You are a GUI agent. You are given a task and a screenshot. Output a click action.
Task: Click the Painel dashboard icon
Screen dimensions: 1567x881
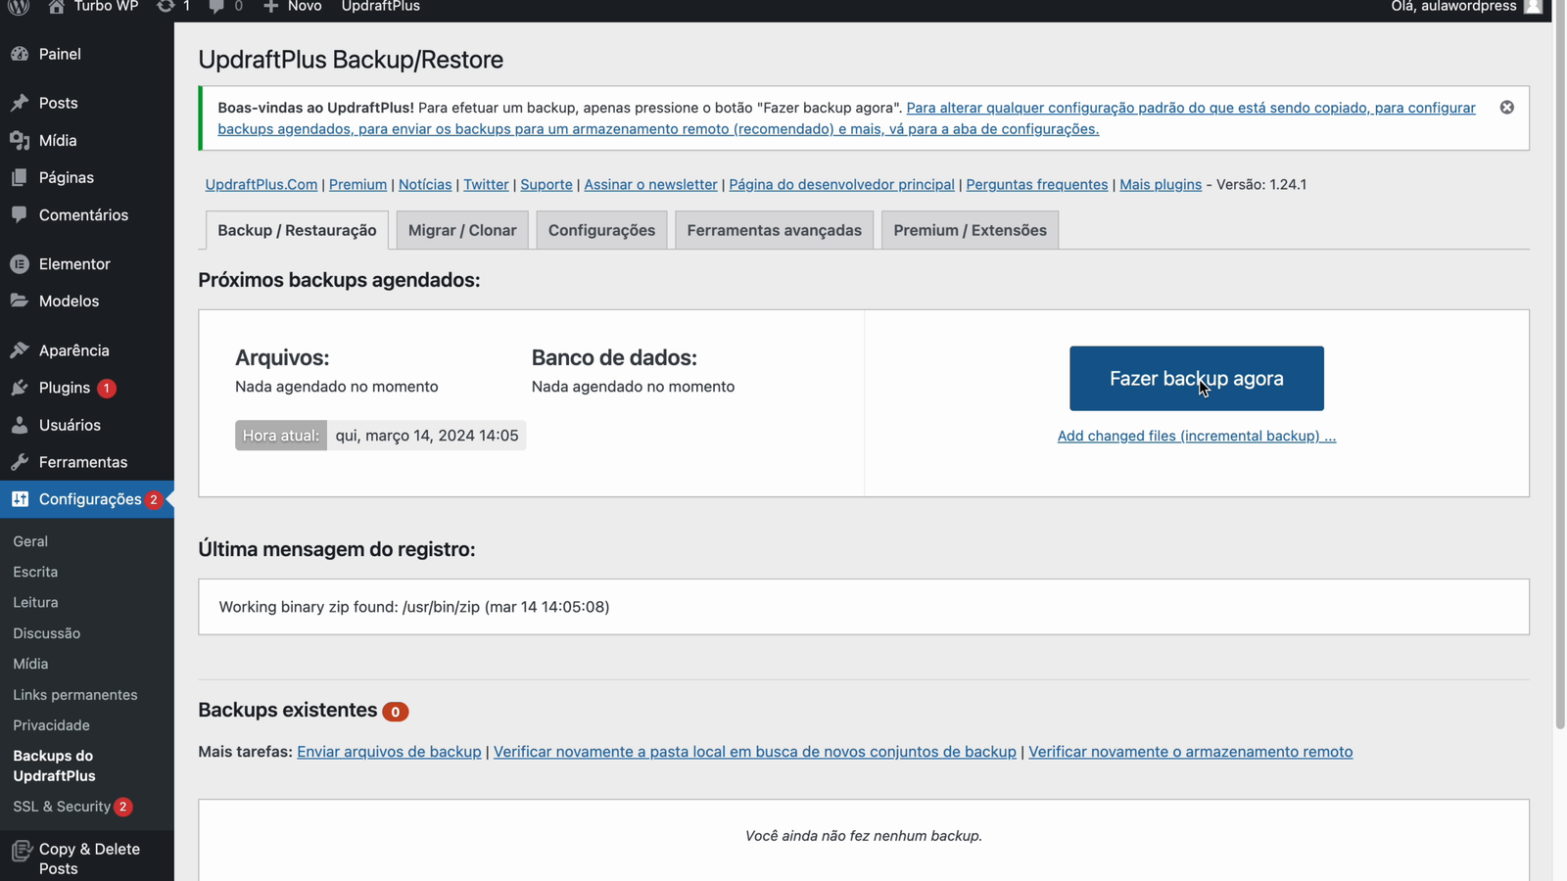click(20, 54)
